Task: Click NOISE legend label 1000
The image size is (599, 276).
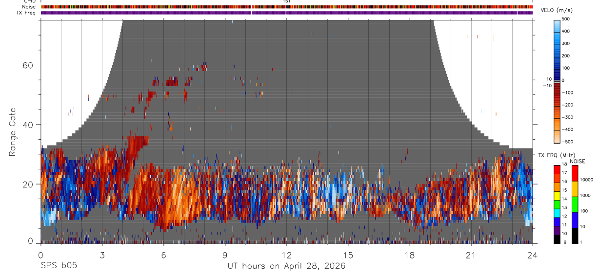Action: pos(585,195)
